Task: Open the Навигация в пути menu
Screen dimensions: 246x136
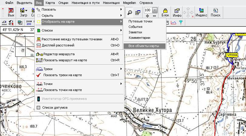Action: tap(86, 3)
